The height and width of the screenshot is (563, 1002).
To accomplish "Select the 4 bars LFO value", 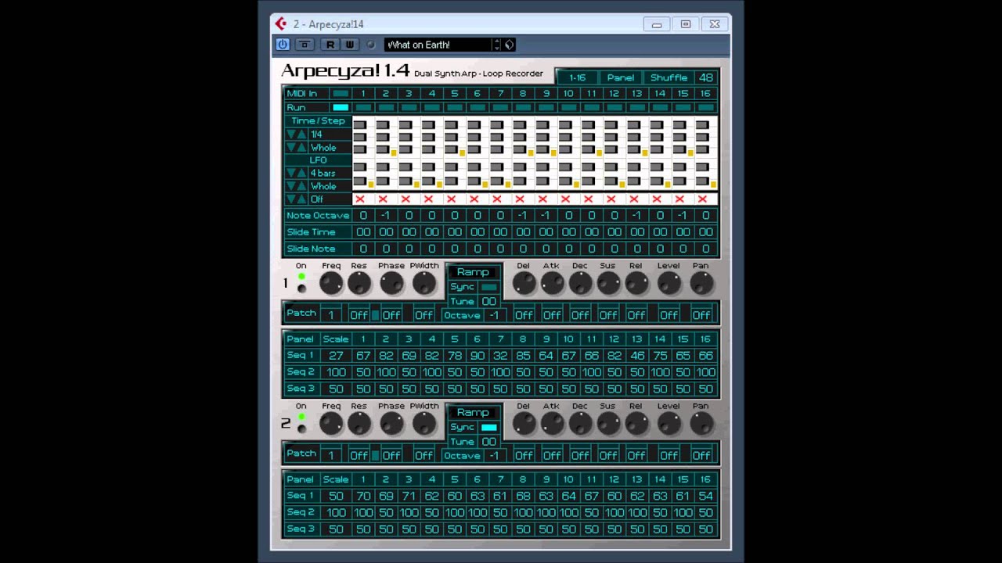I will coord(330,174).
